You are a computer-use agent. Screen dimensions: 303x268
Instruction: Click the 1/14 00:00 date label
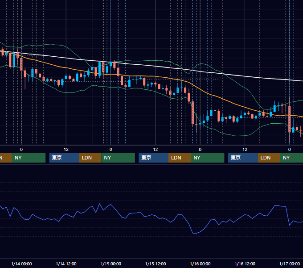tap(21, 264)
